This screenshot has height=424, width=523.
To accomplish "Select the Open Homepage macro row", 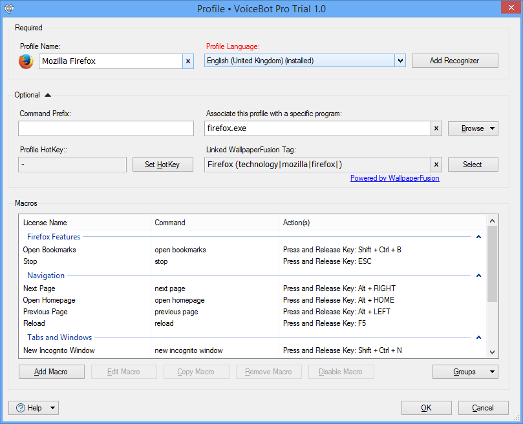I will pos(253,300).
